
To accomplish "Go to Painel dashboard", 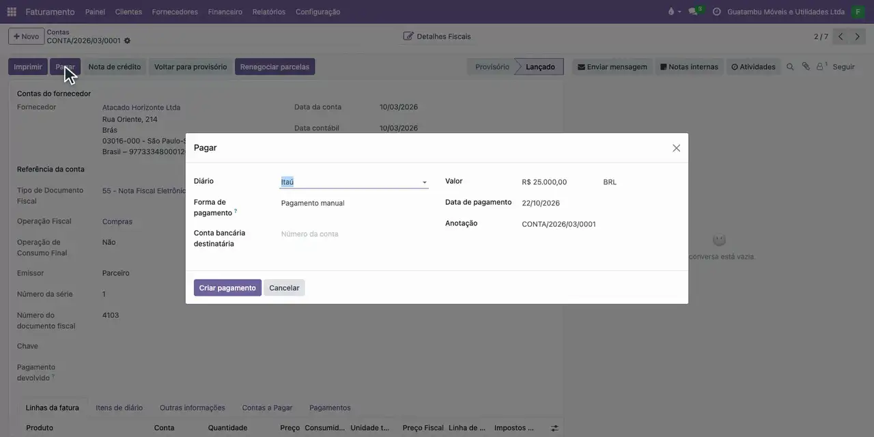I will (x=95, y=12).
